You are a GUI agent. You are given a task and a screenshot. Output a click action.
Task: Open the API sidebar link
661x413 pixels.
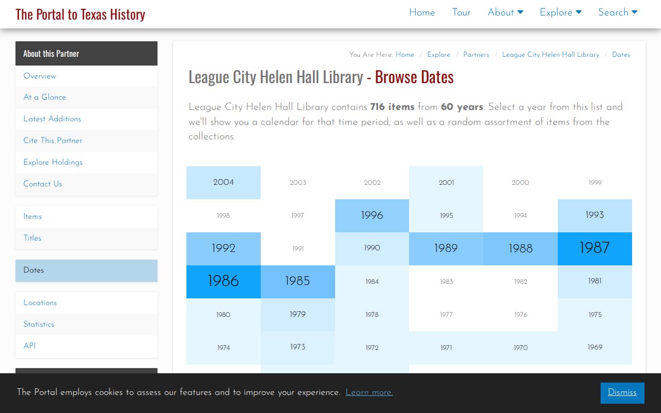[x=86, y=346]
